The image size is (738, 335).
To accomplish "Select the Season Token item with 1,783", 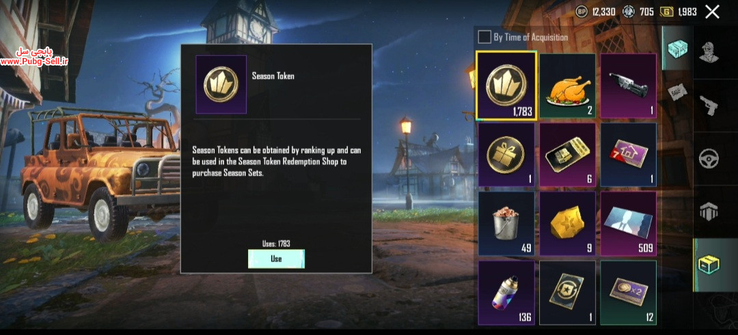I will (x=506, y=85).
